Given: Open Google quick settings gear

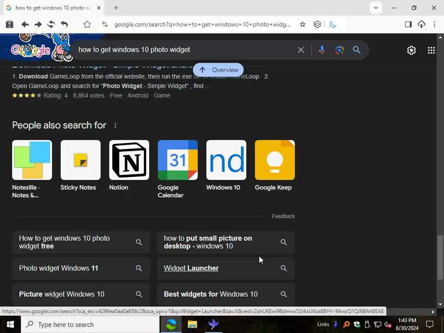Looking at the screenshot, I should 411,50.
